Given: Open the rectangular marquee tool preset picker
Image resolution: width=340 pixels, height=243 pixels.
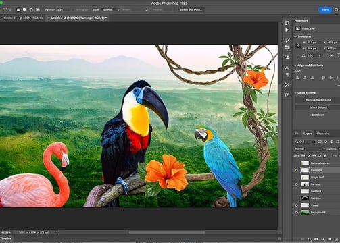Looking at the screenshot, I should pyautogui.click(x=6, y=10).
